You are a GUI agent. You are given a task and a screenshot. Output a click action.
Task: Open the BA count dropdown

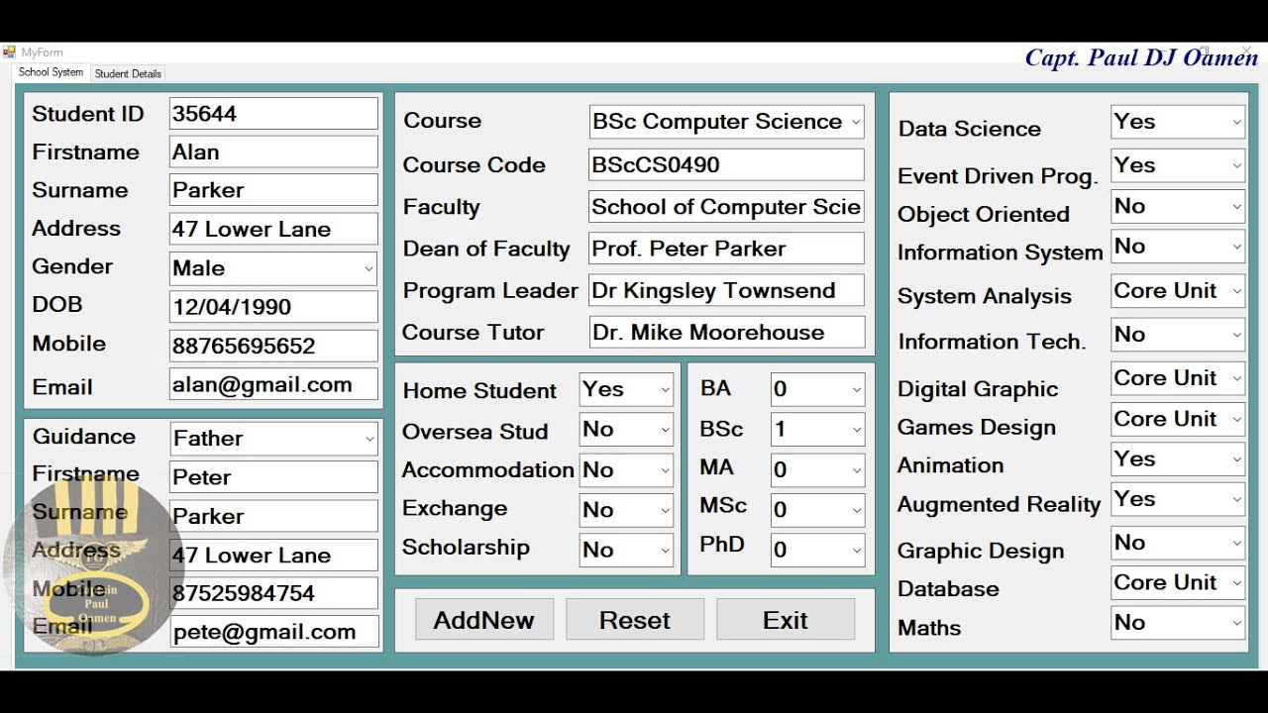(817, 390)
